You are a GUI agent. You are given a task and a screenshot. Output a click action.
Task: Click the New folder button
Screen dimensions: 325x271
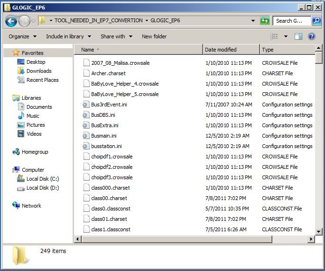click(154, 36)
